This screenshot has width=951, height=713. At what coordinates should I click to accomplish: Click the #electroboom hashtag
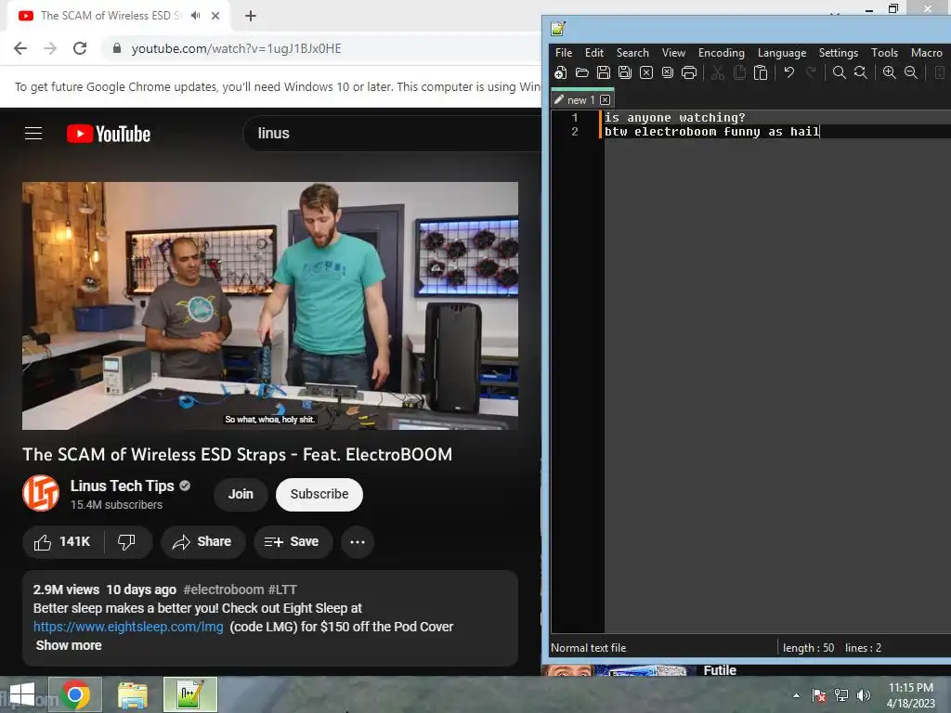[x=223, y=590]
